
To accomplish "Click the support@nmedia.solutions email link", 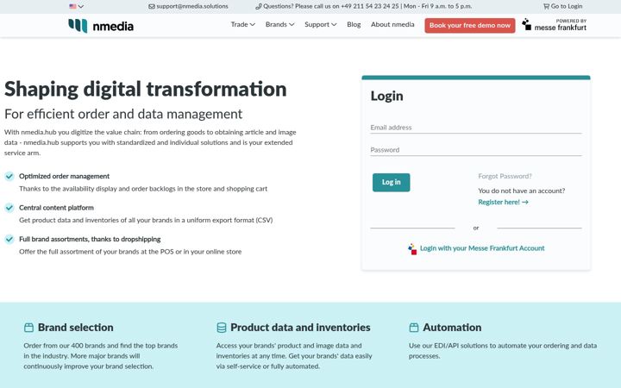I will click(x=192, y=6).
